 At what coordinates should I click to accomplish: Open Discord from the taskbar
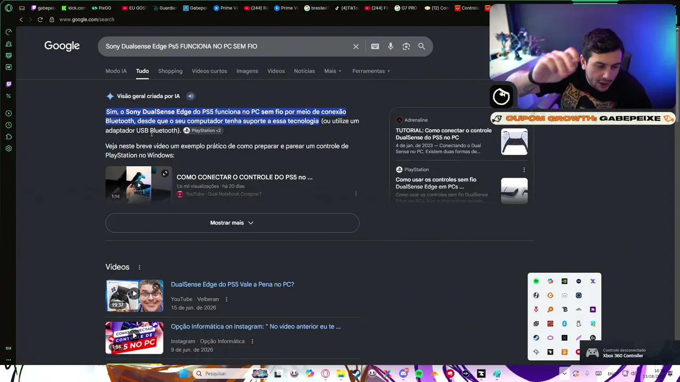(x=403, y=374)
